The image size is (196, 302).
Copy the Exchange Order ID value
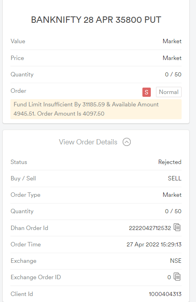[177, 277]
